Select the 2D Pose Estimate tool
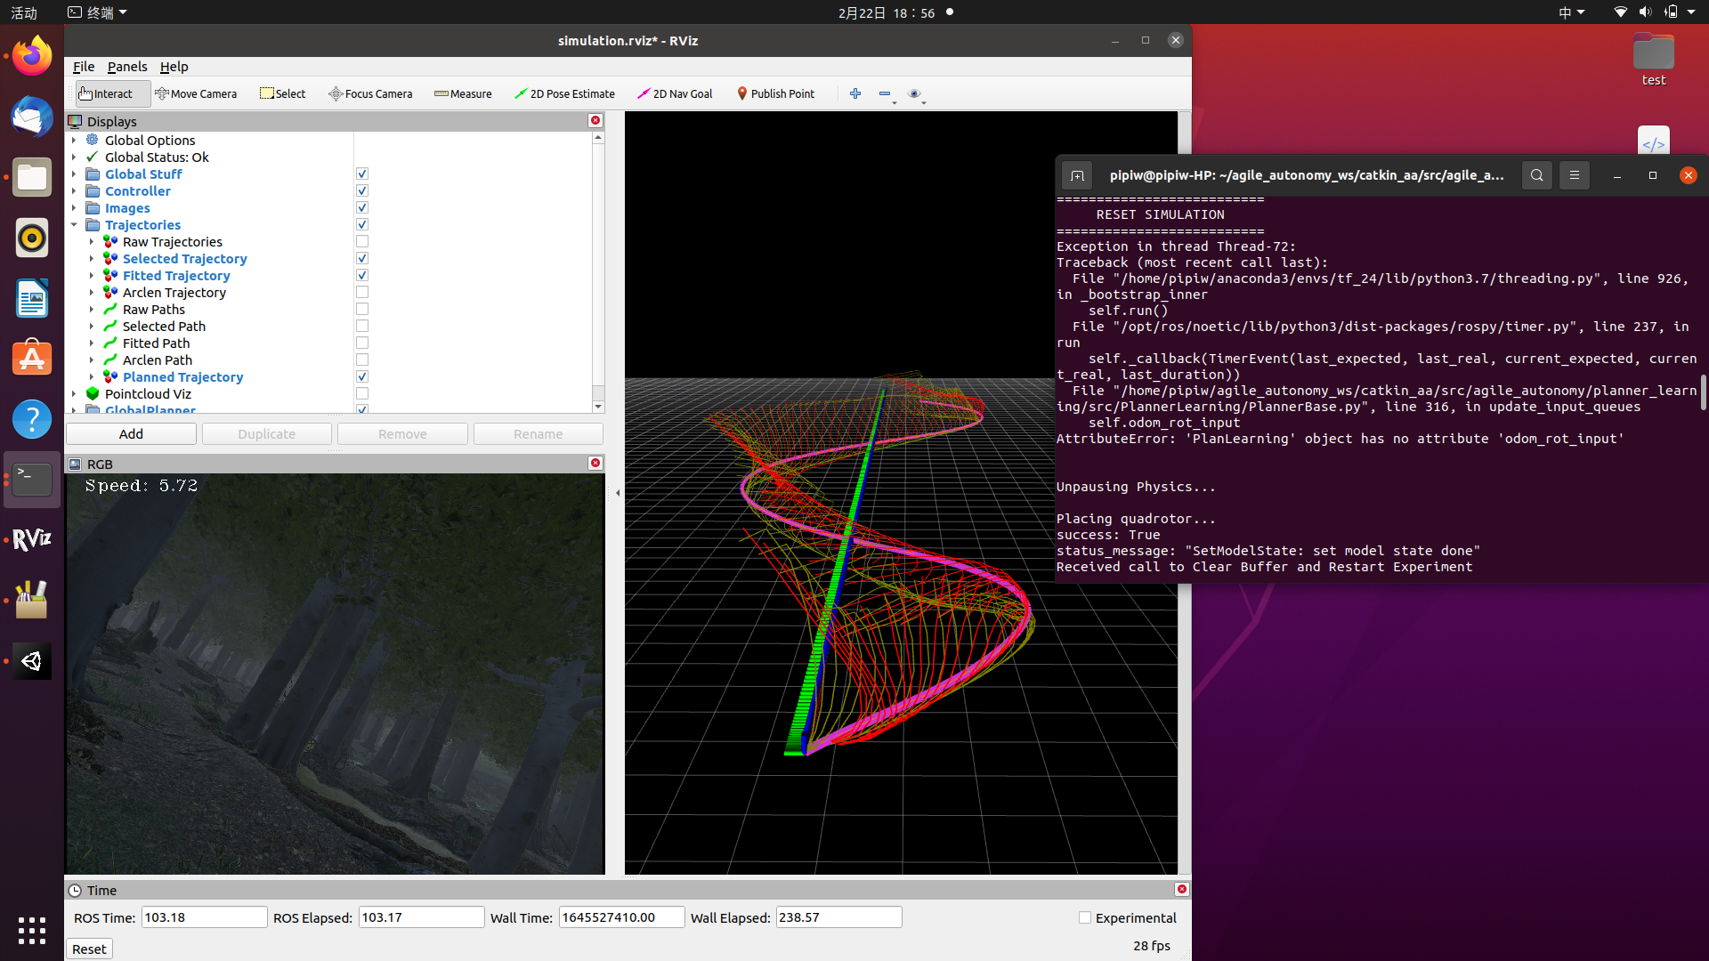Image resolution: width=1709 pixels, height=961 pixels. coord(564,93)
